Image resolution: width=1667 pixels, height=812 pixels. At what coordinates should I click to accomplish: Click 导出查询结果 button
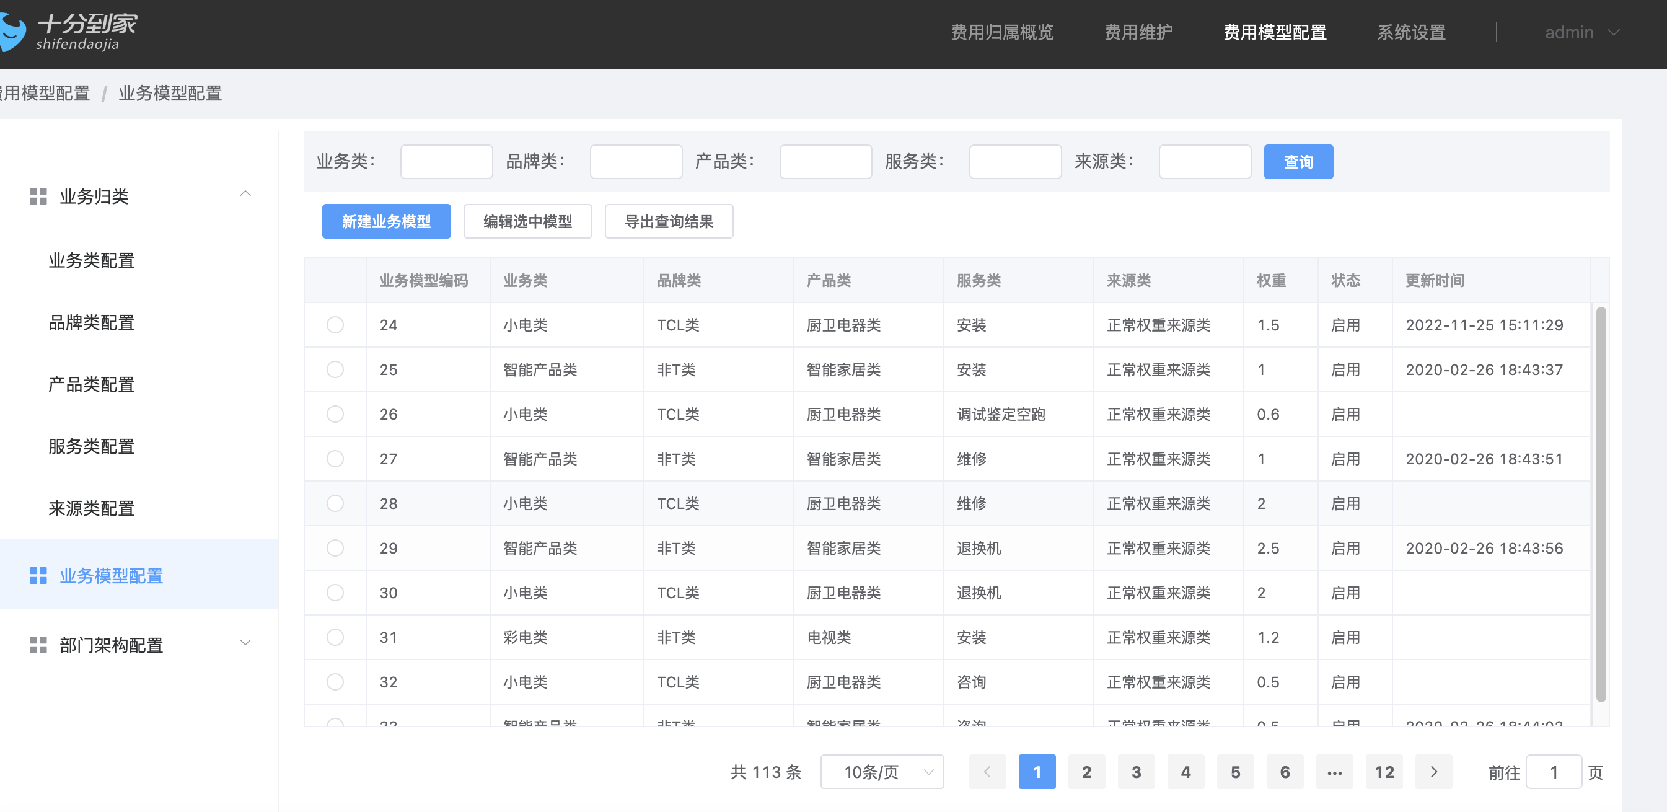coord(669,221)
